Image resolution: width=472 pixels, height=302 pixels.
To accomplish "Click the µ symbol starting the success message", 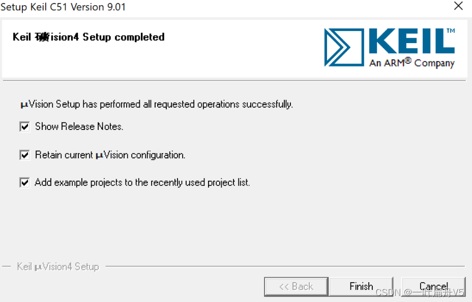I will pos(24,105).
